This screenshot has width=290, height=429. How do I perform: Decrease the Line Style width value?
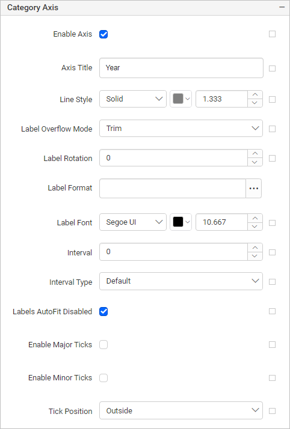coord(255,103)
